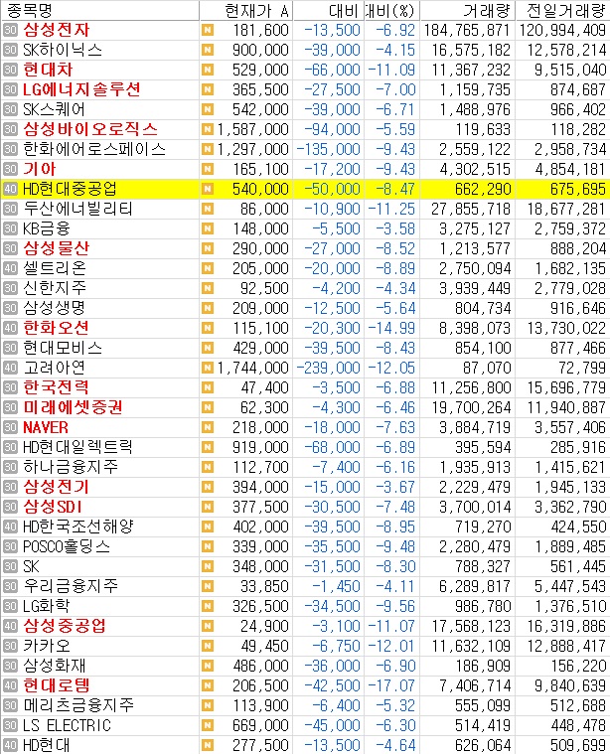Open N news icon for 삼성바이오로직스
The height and width of the screenshot is (754, 610).
coord(208,129)
